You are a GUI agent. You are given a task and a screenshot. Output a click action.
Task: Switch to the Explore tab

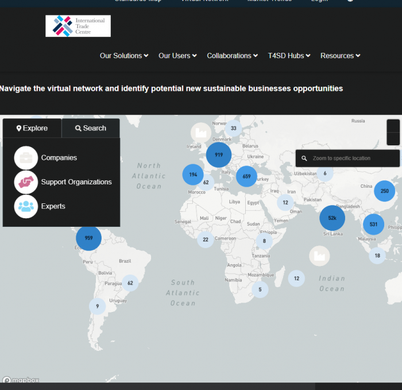click(32, 128)
